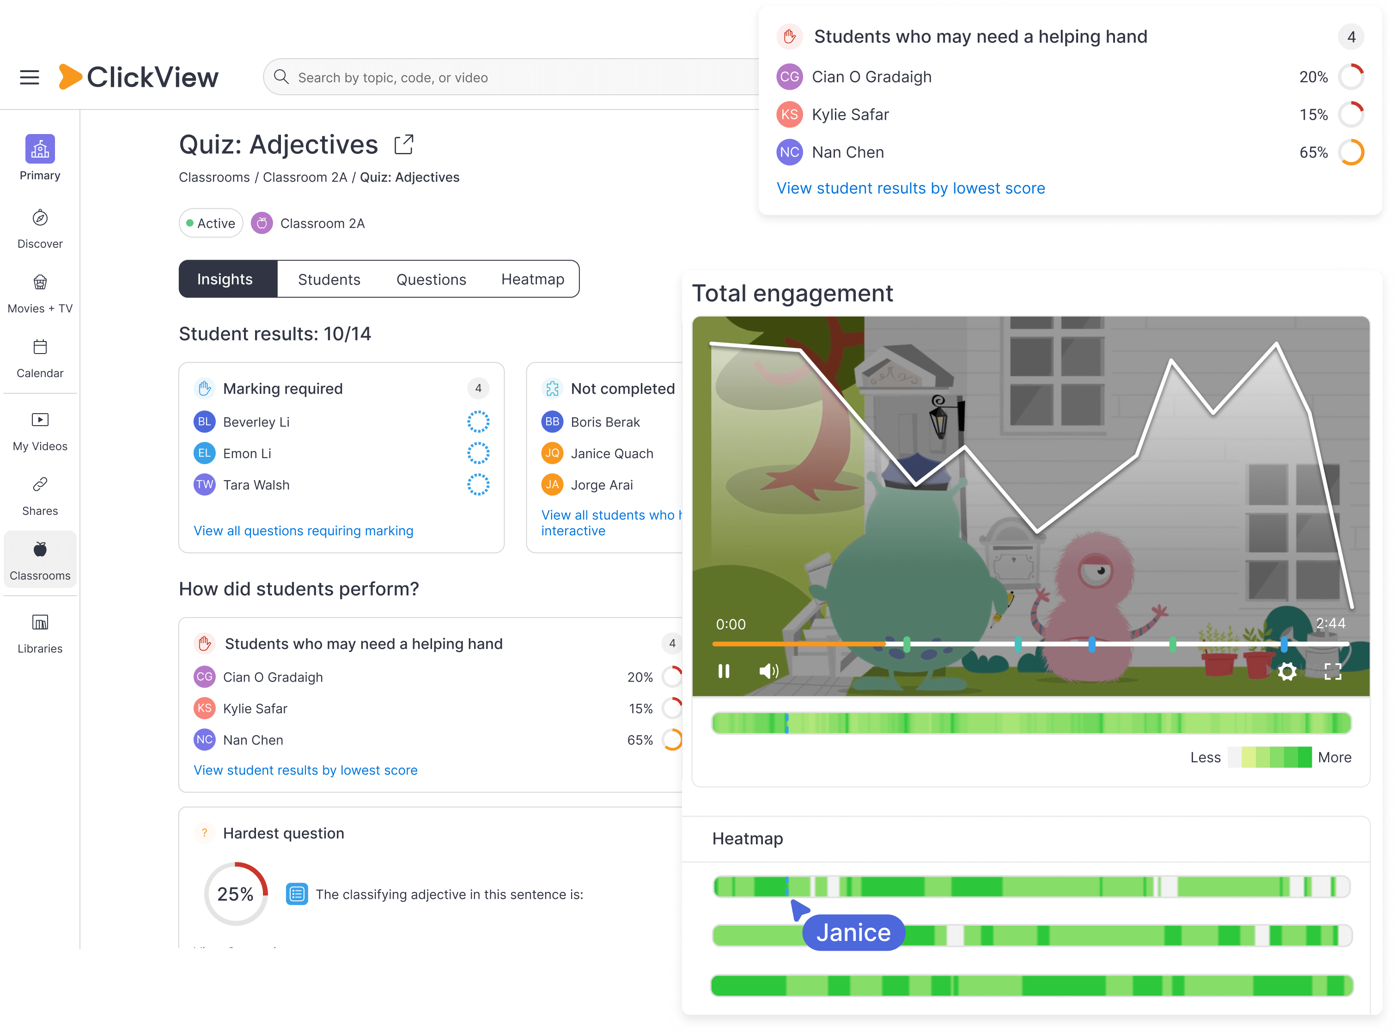
Task: Go to My Videos
Action: coord(40,432)
